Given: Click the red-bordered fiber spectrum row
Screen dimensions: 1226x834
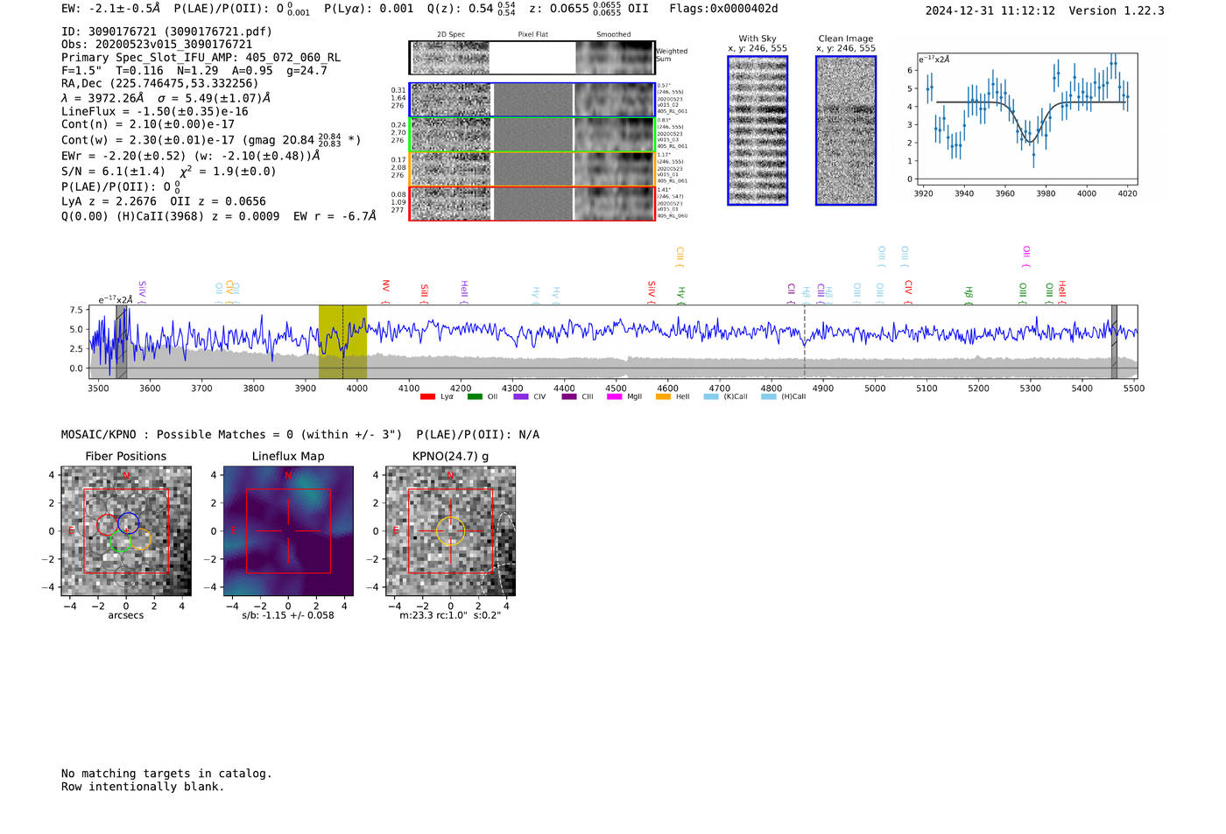Looking at the screenshot, I should [x=532, y=204].
